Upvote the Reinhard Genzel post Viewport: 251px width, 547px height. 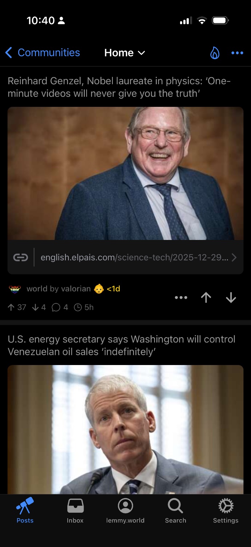tap(206, 298)
